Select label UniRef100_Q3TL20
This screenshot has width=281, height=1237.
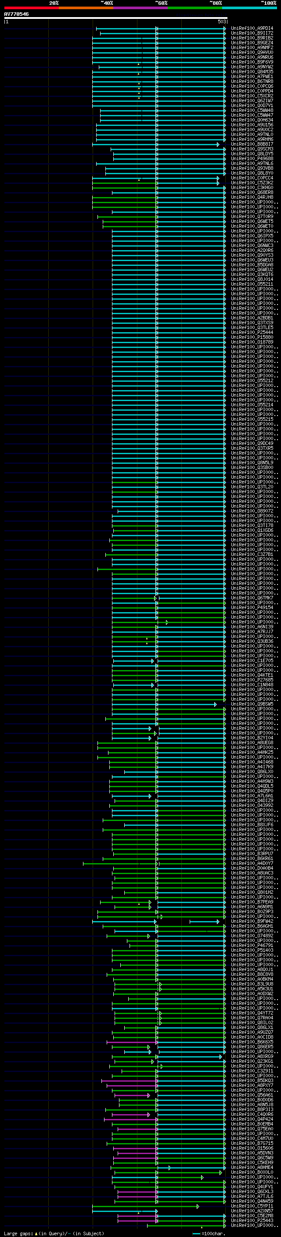tap(252, 487)
